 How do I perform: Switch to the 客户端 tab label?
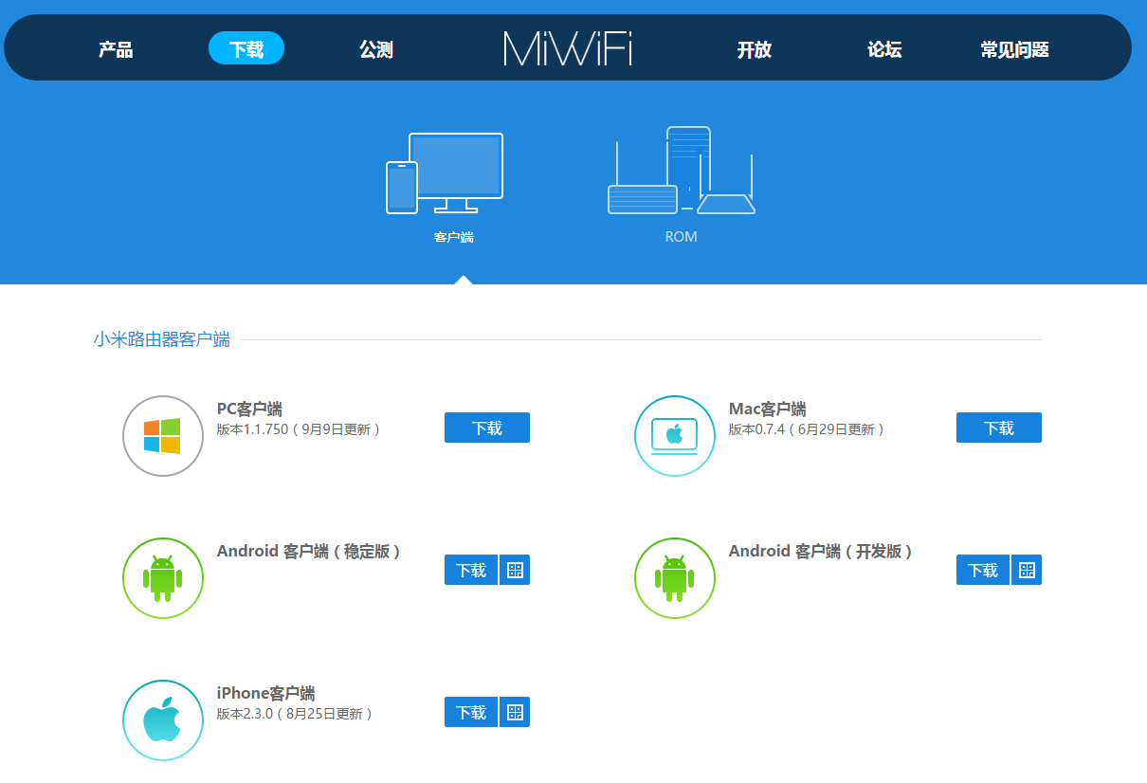pyautogui.click(x=454, y=237)
